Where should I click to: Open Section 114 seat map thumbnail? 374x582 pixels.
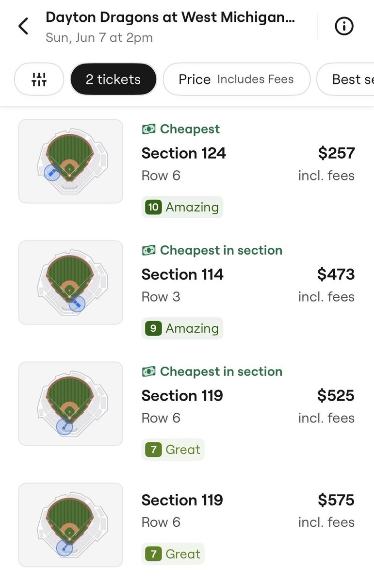click(x=71, y=282)
